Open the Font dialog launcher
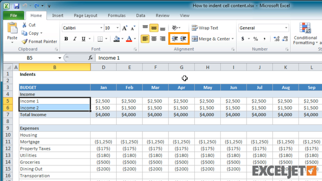This screenshot has height=181, width=322. click(135, 49)
